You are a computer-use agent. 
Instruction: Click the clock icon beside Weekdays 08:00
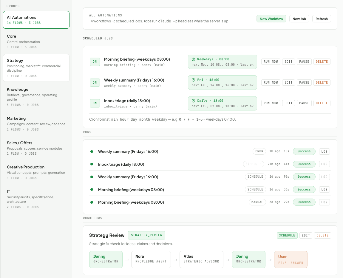(x=193, y=59)
